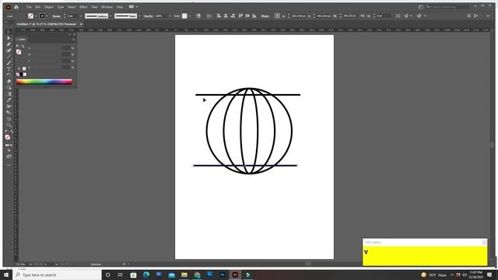
Task: Select the Paintbrush tool
Action: point(9,63)
